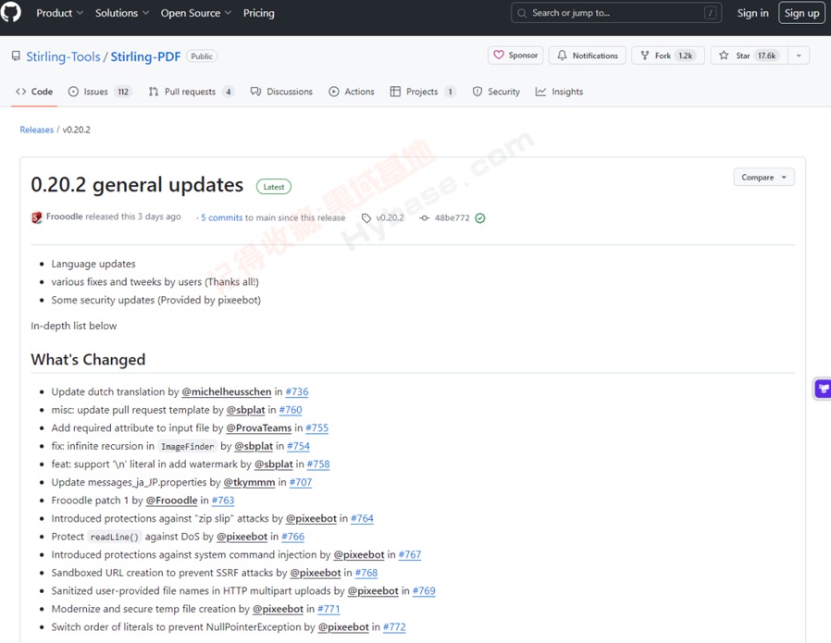
Task: Open pull request #768
Action: [x=366, y=573]
